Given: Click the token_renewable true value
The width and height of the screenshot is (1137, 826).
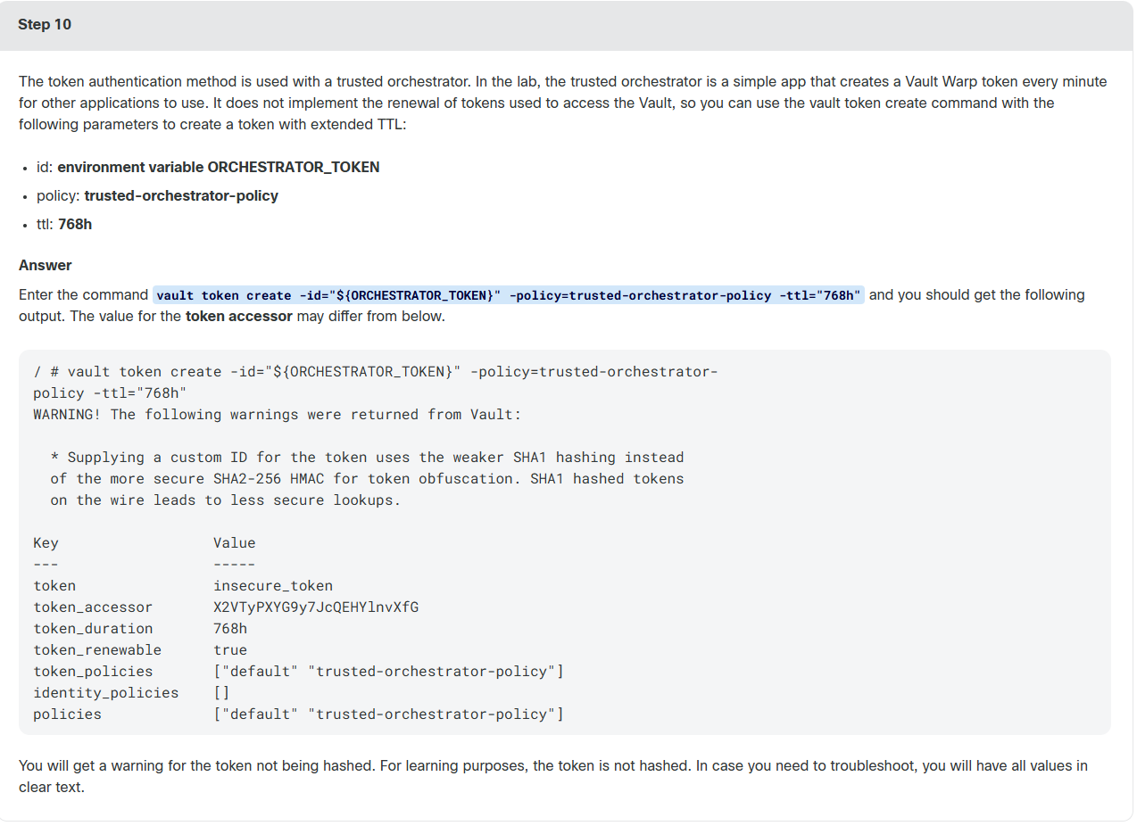Looking at the screenshot, I should coord(230,650).
